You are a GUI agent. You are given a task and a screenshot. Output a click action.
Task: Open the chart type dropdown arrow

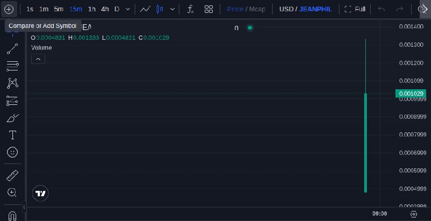[x=172, y=9]
